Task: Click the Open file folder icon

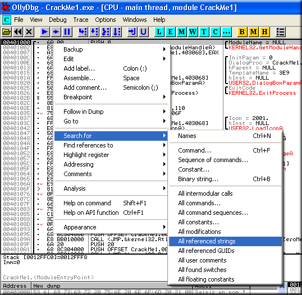Action: 6,31
